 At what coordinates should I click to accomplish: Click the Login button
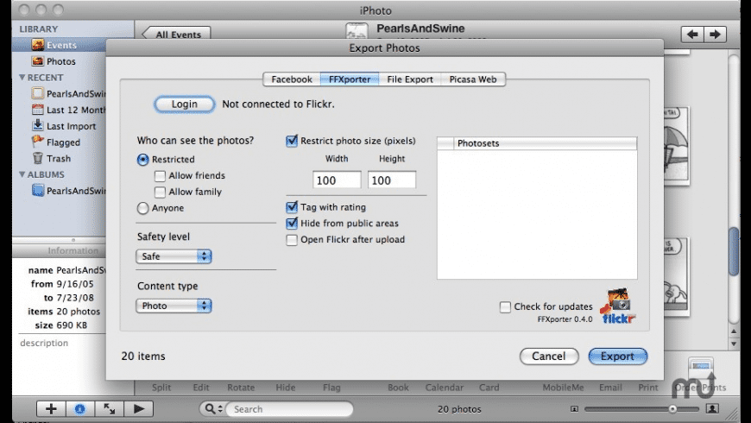[x=185, y=104]
